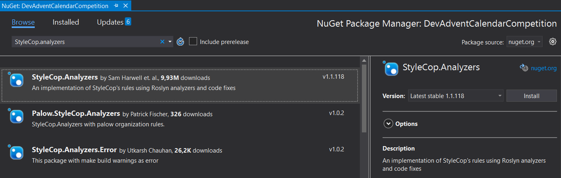Open the Package source dropdown

pos(524,42)
